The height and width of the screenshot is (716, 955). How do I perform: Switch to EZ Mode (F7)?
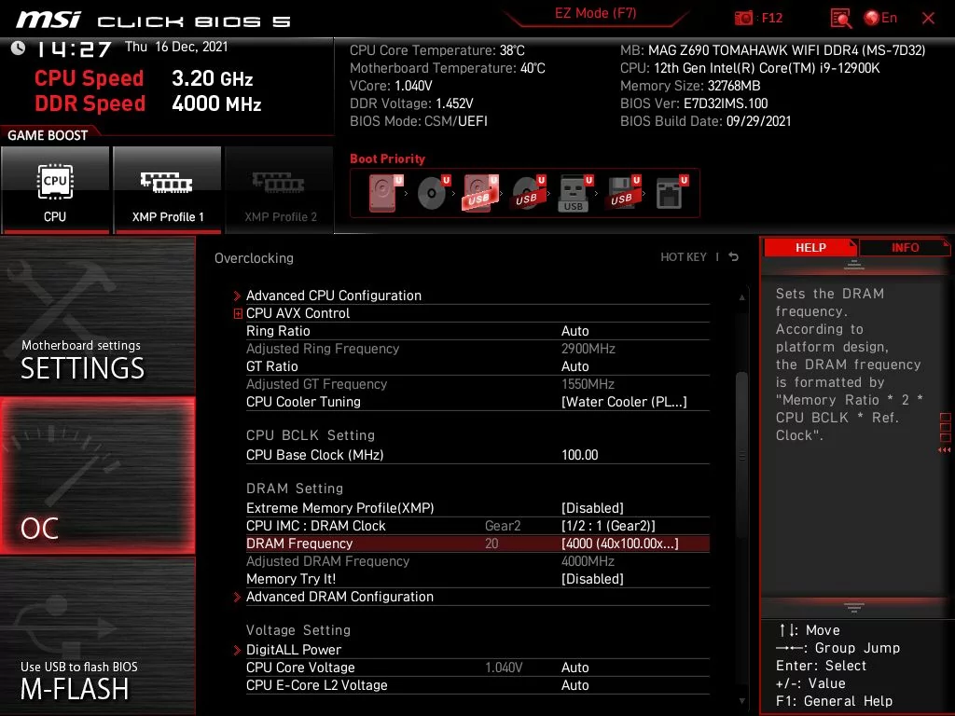point(596,13)
